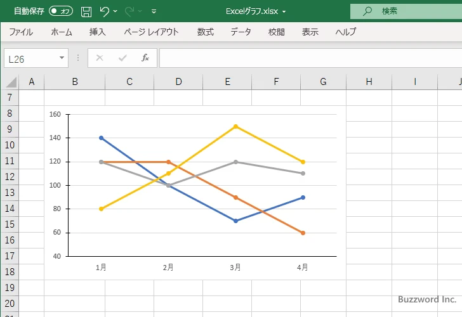Click the Save floppy disk icon
The height and width of the screenshot is (317, 462).
coord(86,11)
